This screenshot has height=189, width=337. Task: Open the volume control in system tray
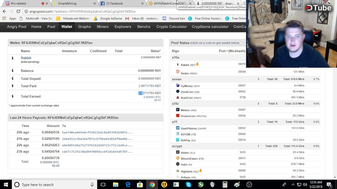305,184
